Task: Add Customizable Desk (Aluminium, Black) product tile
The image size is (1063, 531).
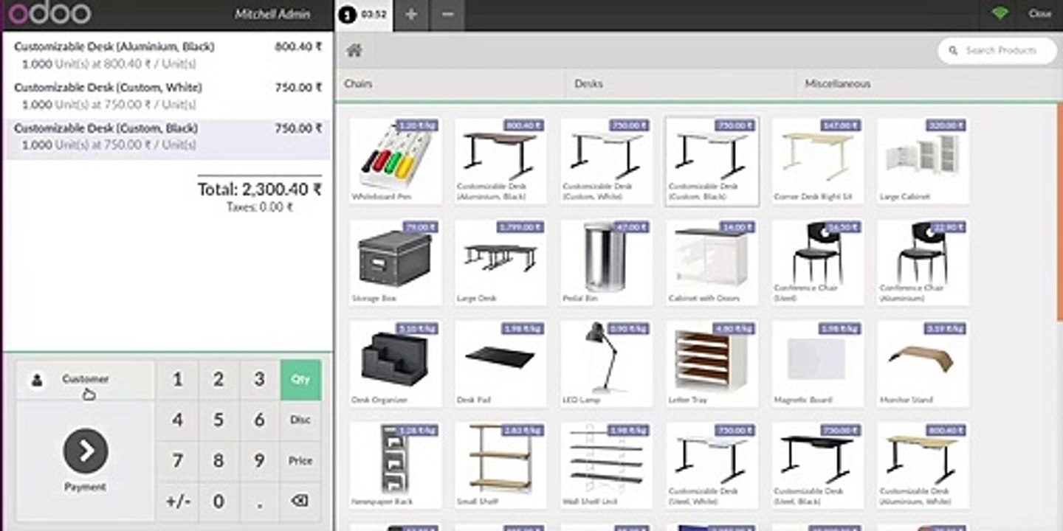Action: coord(501,161)
